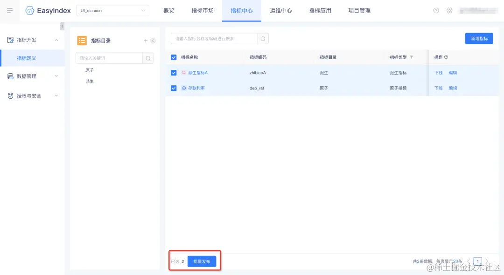
Task: Click 下线 for 派生指标A
Action: pyautogui.click(x=438, y=73)
